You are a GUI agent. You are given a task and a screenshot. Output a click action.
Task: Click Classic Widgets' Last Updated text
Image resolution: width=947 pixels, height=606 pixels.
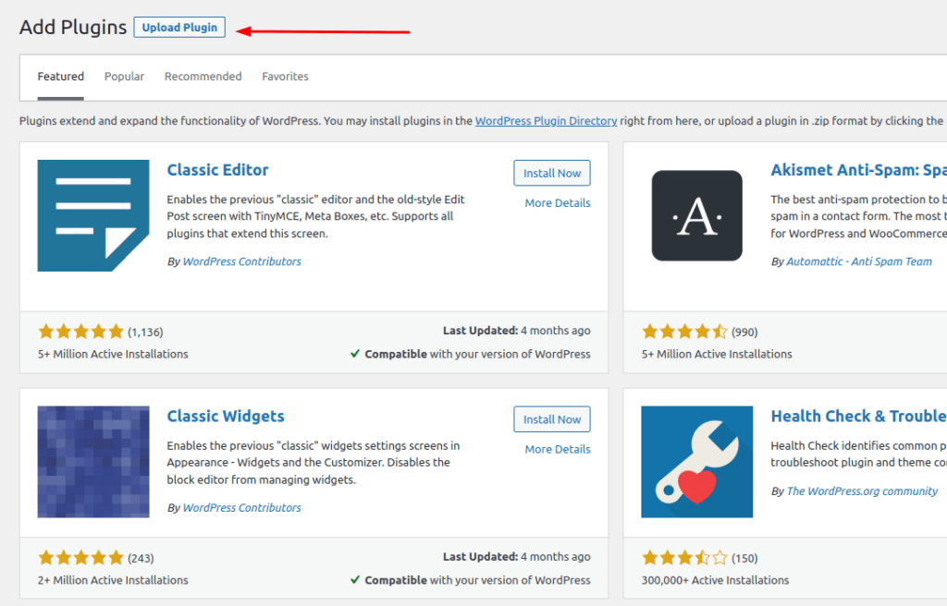tap(516, 557)
